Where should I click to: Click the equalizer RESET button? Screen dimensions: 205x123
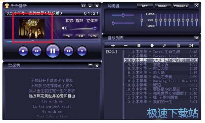[163, 6]
